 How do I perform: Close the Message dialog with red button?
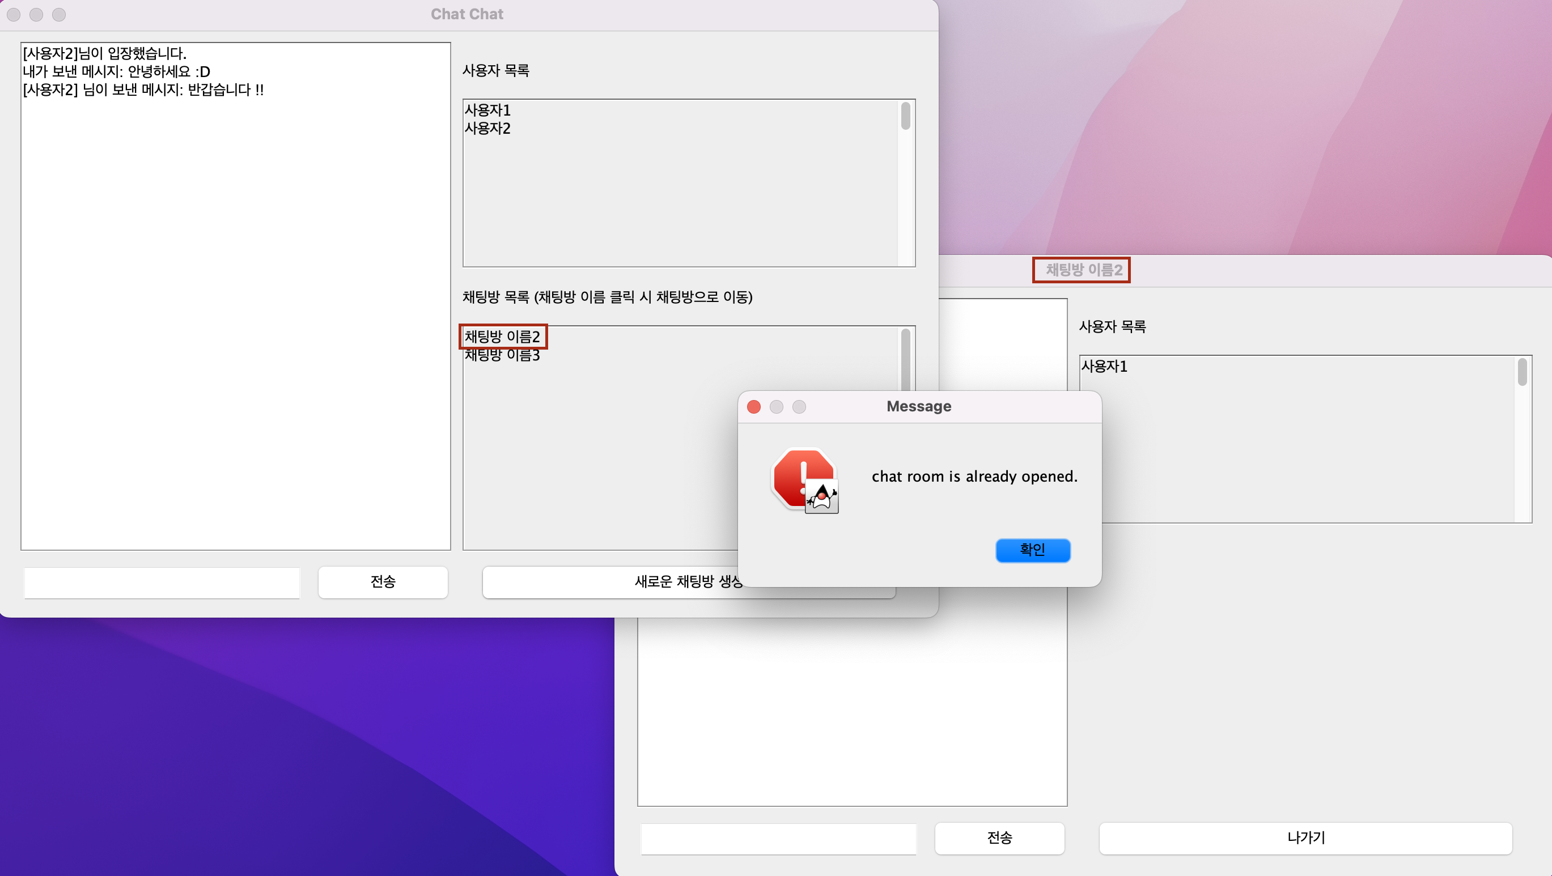753,407
